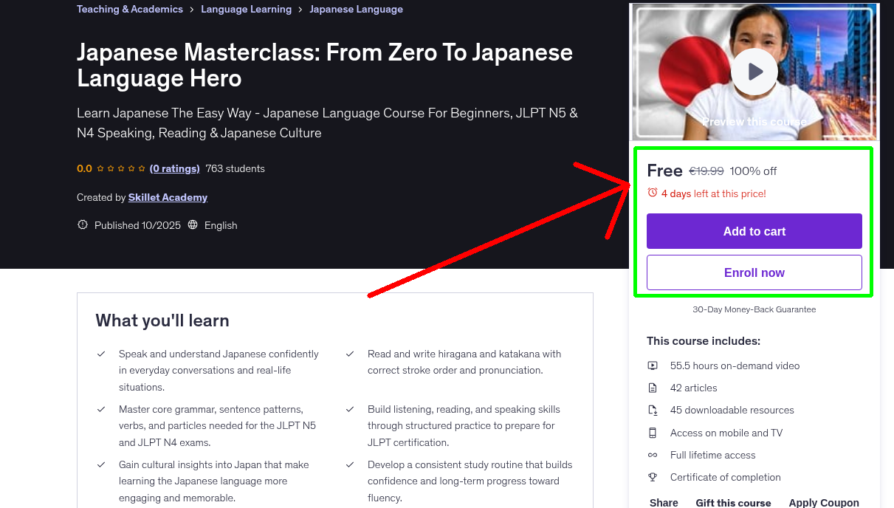Open Teaching & Academics breadcrumb
Image resolution: width=894 pixels, height=508 pixels.
[x=130, y=10]
